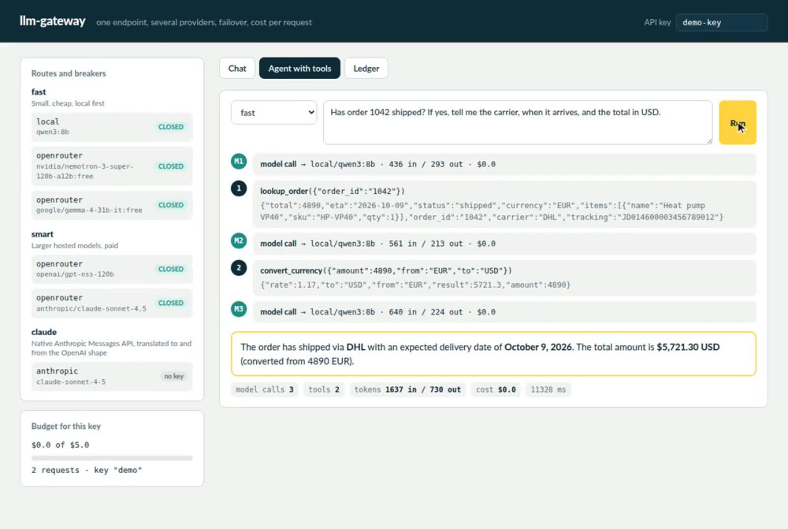The image size is (788, 529).
Task: Switch to the Chat tab
Action: click(x=237, y=69)
